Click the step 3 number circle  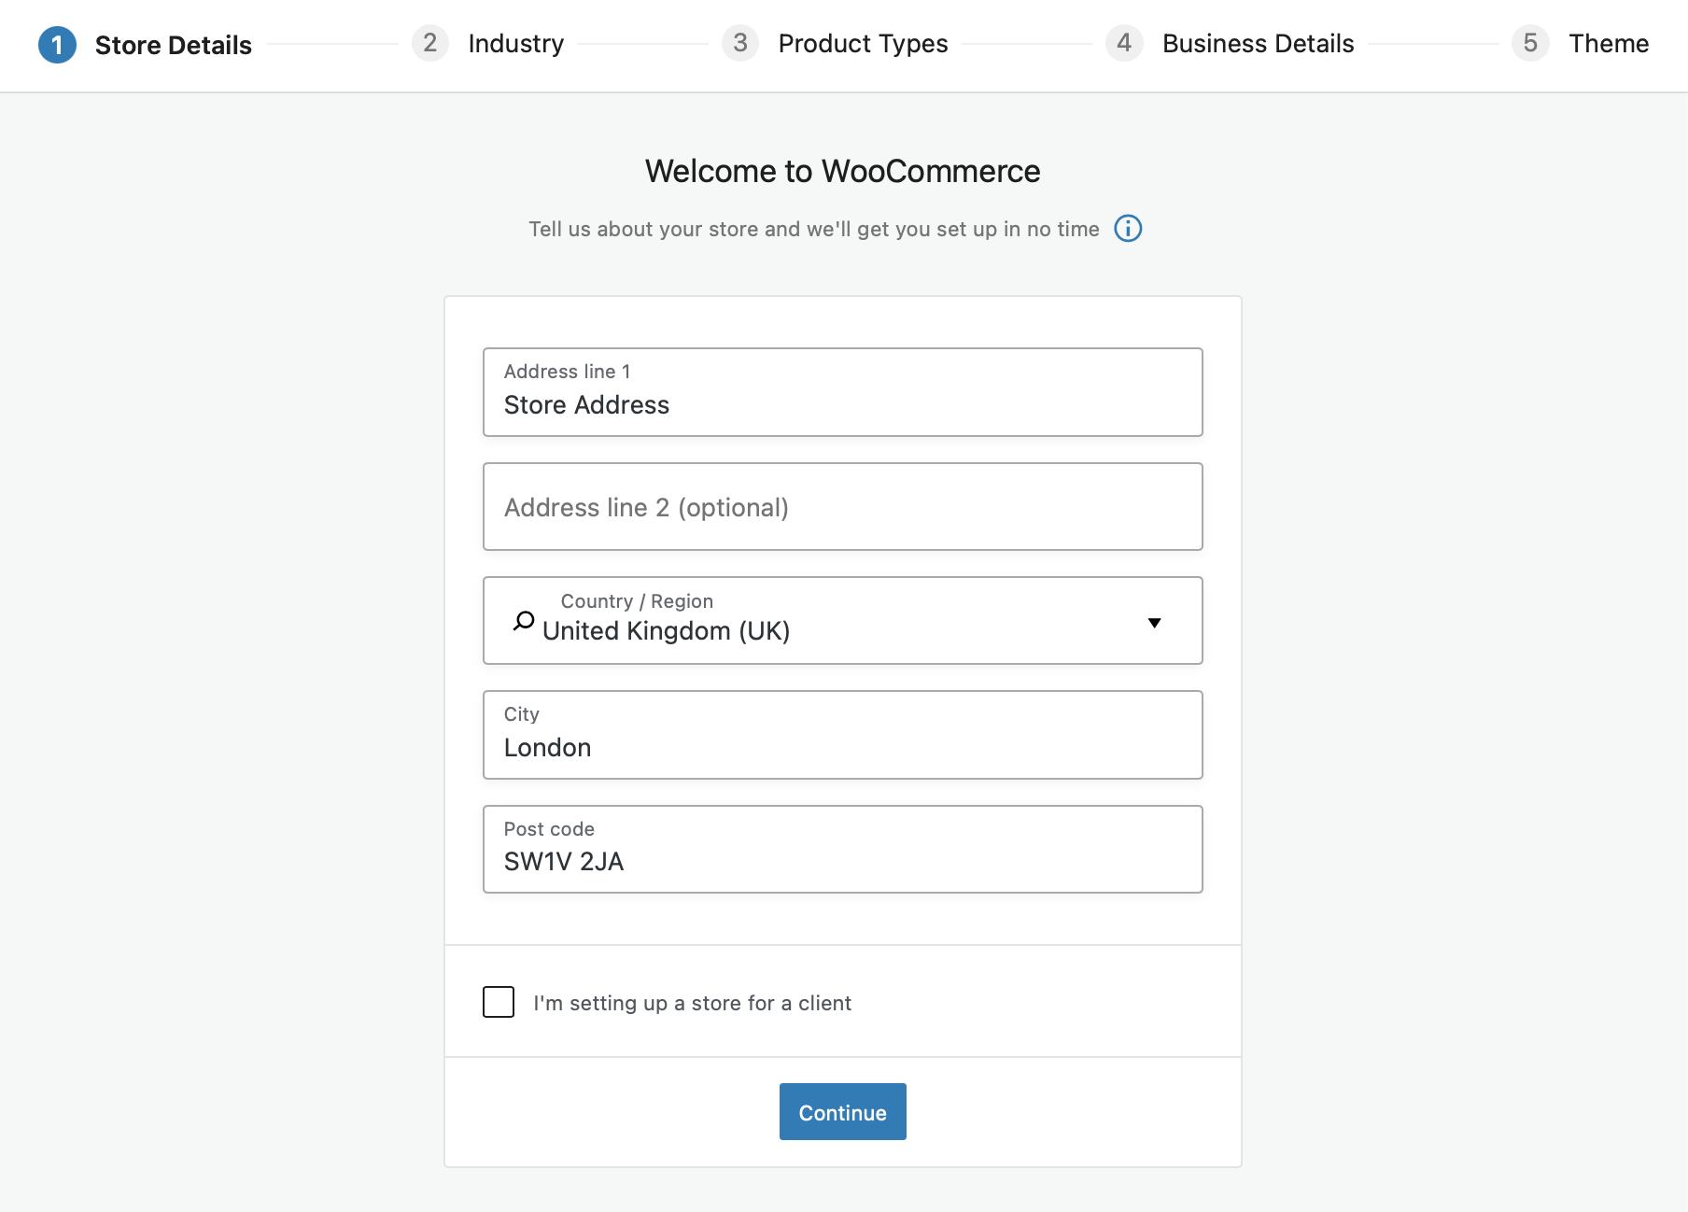click(x=739, y=43)
